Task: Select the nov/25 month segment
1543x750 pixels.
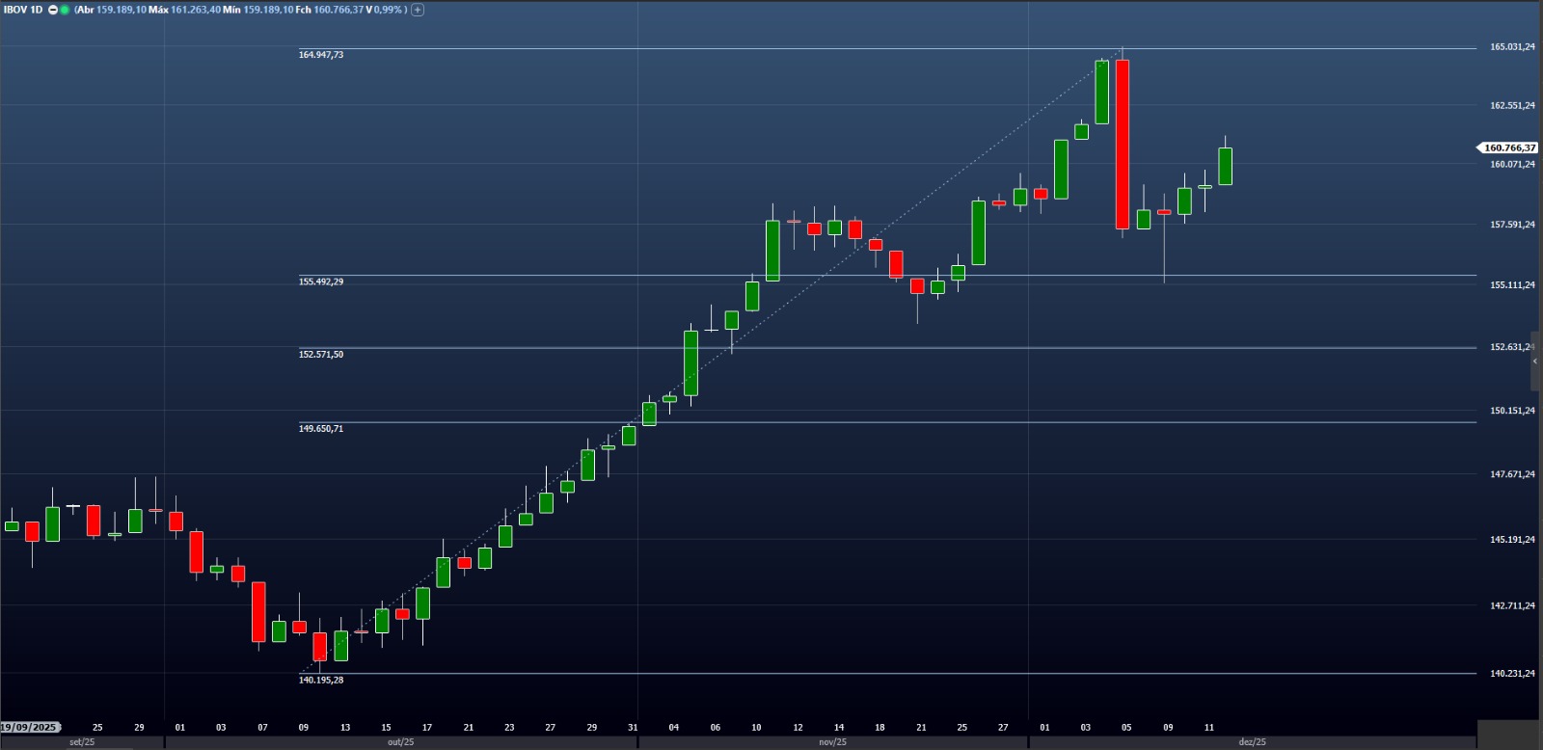Action: pos(832,742)
